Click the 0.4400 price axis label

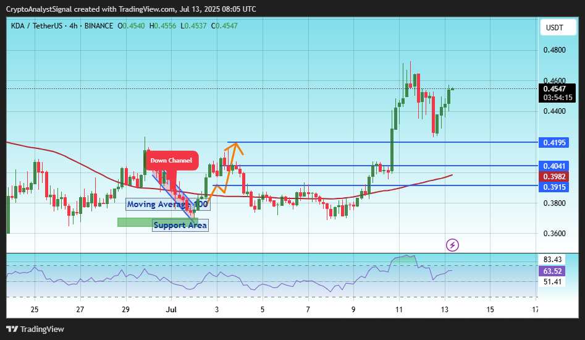[x=554, y=111]
